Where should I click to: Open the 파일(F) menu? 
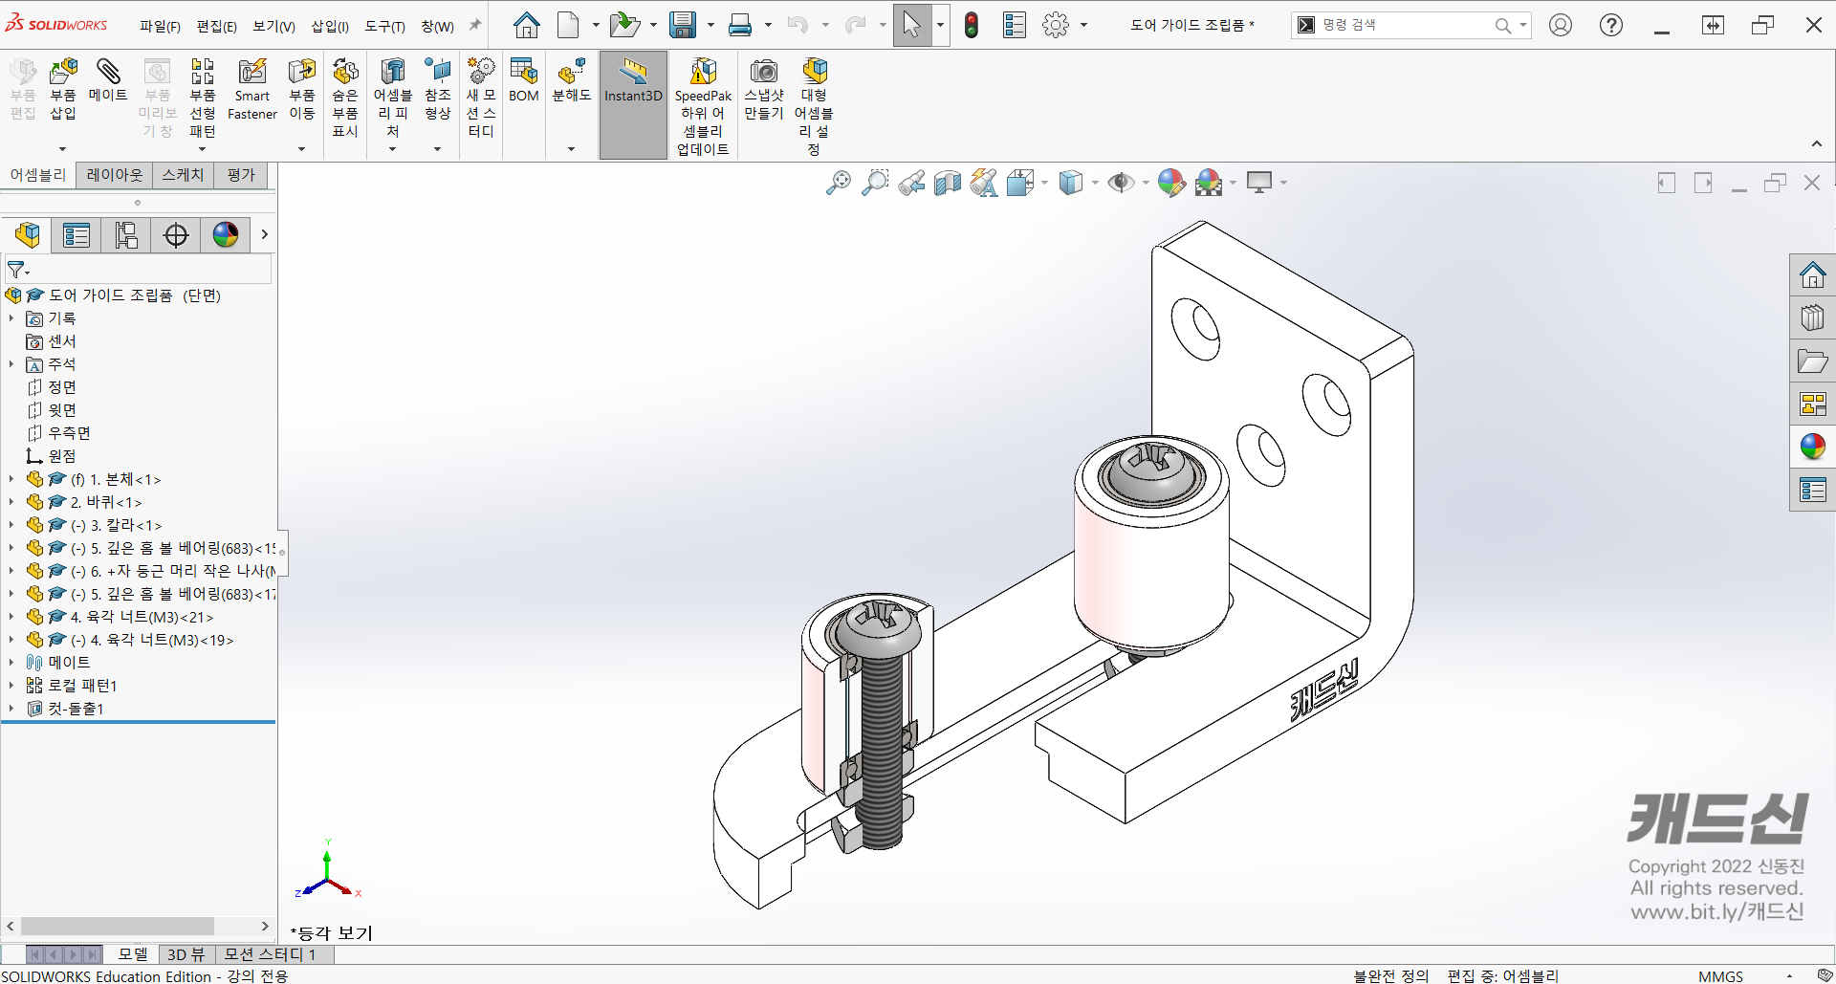[160, 26]
